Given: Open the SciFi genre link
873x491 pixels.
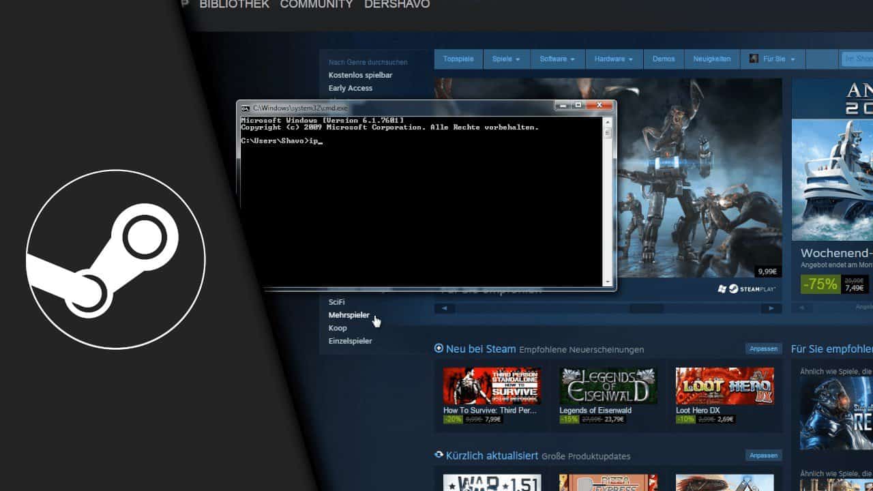Looking at the screenshot, I should point(336,301).
